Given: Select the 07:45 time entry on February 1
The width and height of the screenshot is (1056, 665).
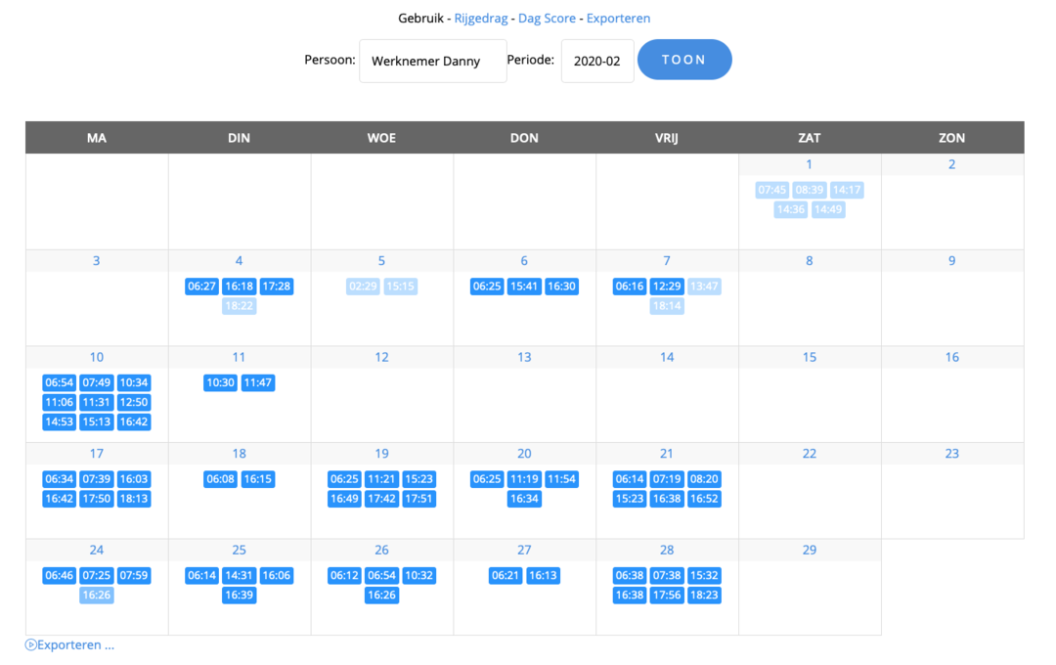Looking at the screenshot, I should click(x=771, y=190).
